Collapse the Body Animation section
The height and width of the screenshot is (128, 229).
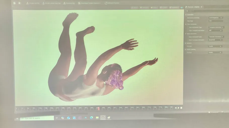click(x=186, y=34)
